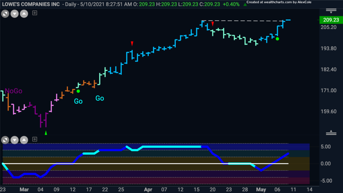Screen dimensions: 343x193
Task: Click the O: 209.23 open value
Action: (144, 4)
